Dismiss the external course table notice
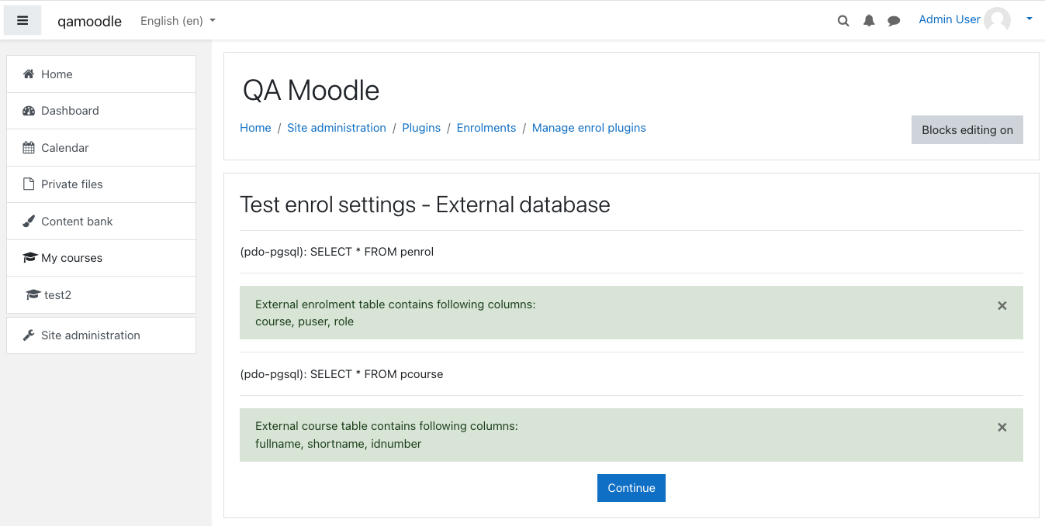Image resolution: width=1045 pixels, height=526 pixels. 1002,428
